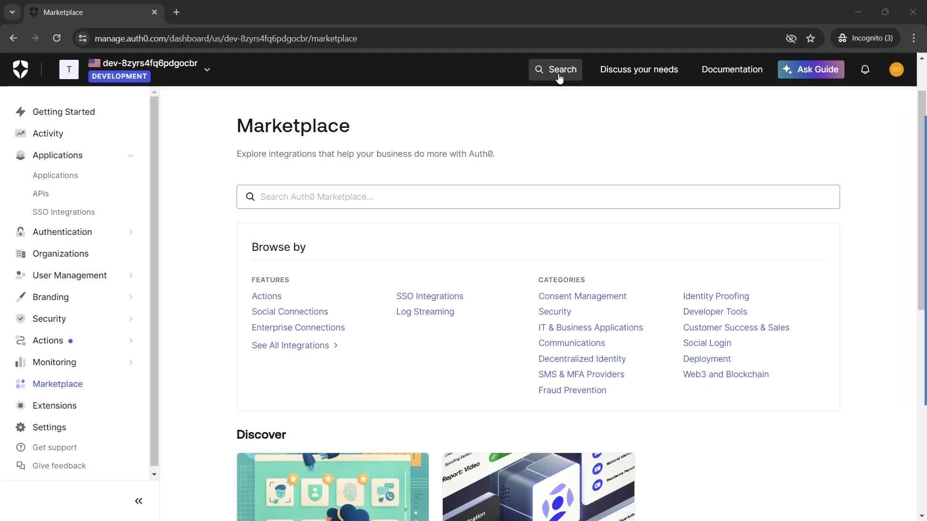The height and width of the screenshot is (521, 927).
Task: Click the Authentication lock icon
Action: point(20,232)
